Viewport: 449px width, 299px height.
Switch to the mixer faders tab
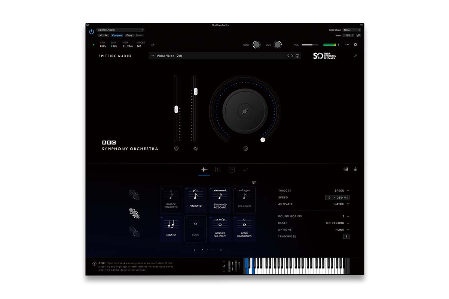click(x=218, y=169)
